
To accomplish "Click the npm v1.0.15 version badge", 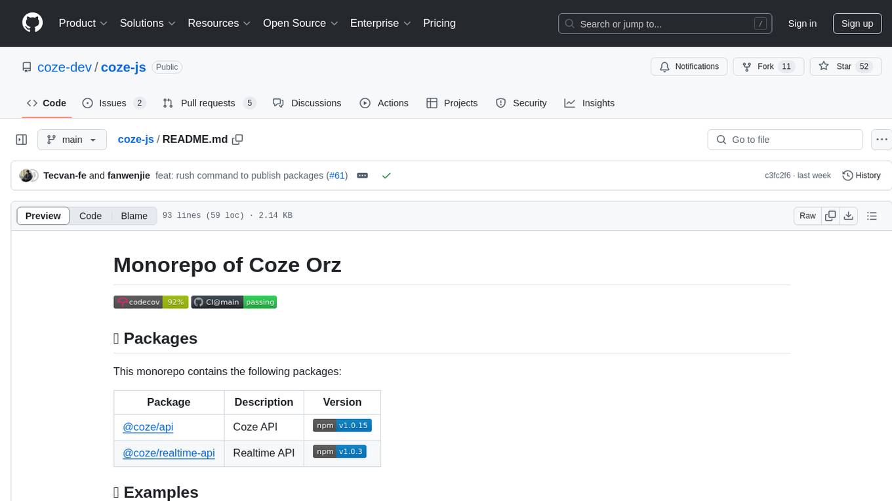I will [x=342, y=426].
